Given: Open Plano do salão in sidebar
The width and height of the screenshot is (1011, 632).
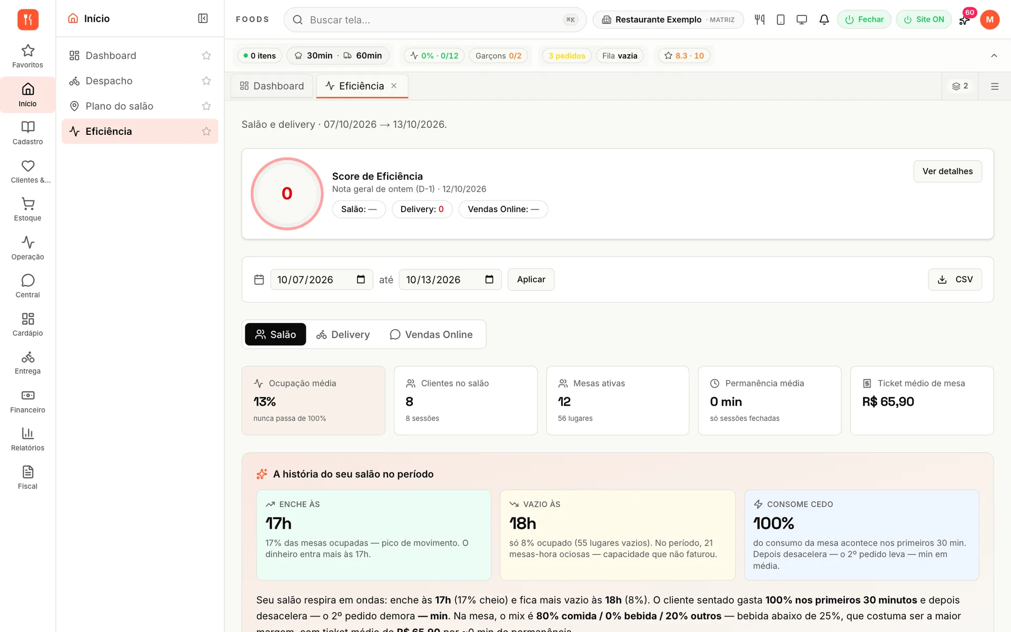Looking at the screenshot, I should click(x=140, y=106).
